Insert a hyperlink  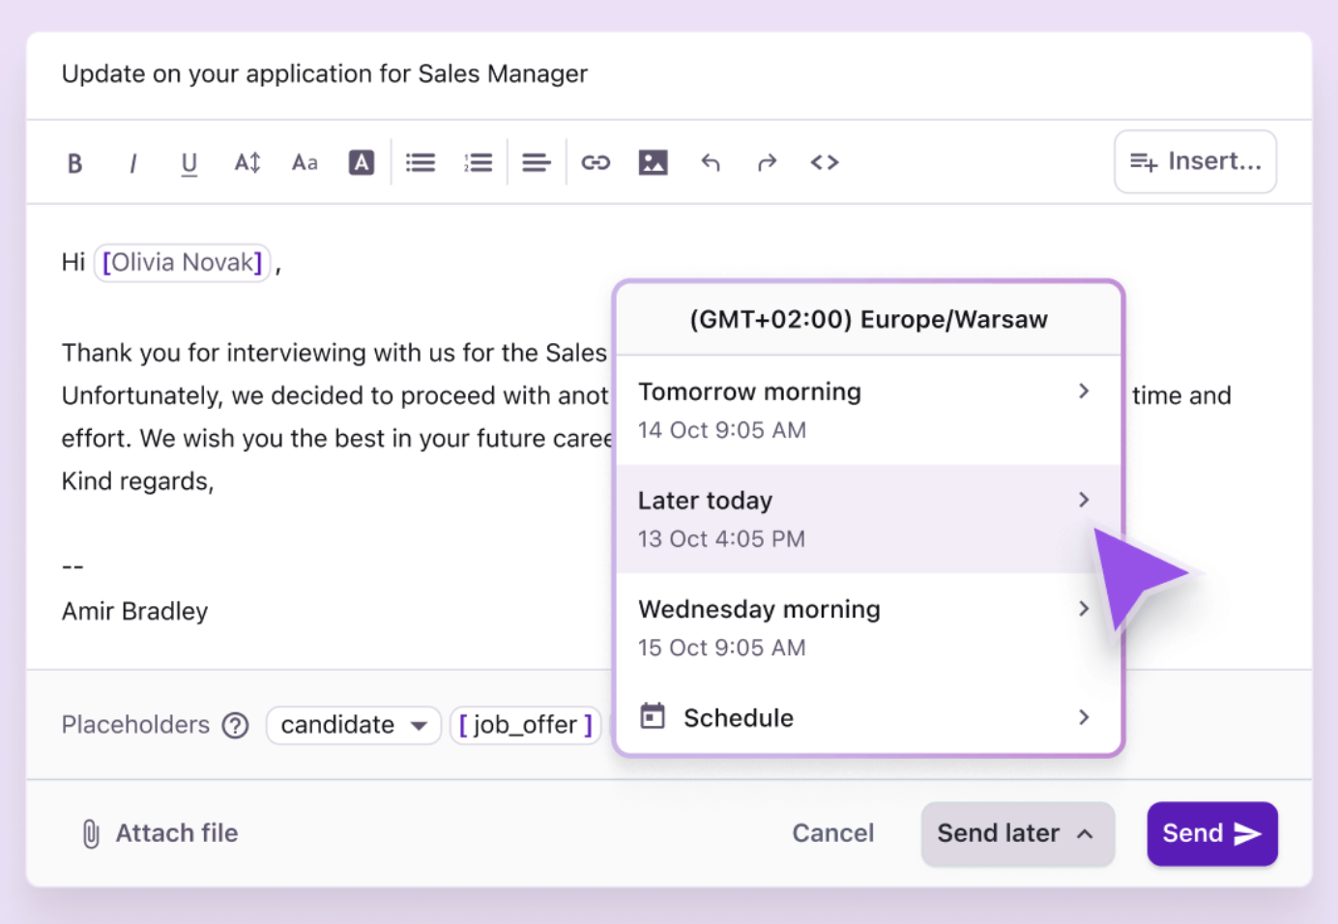coord(596,162)
